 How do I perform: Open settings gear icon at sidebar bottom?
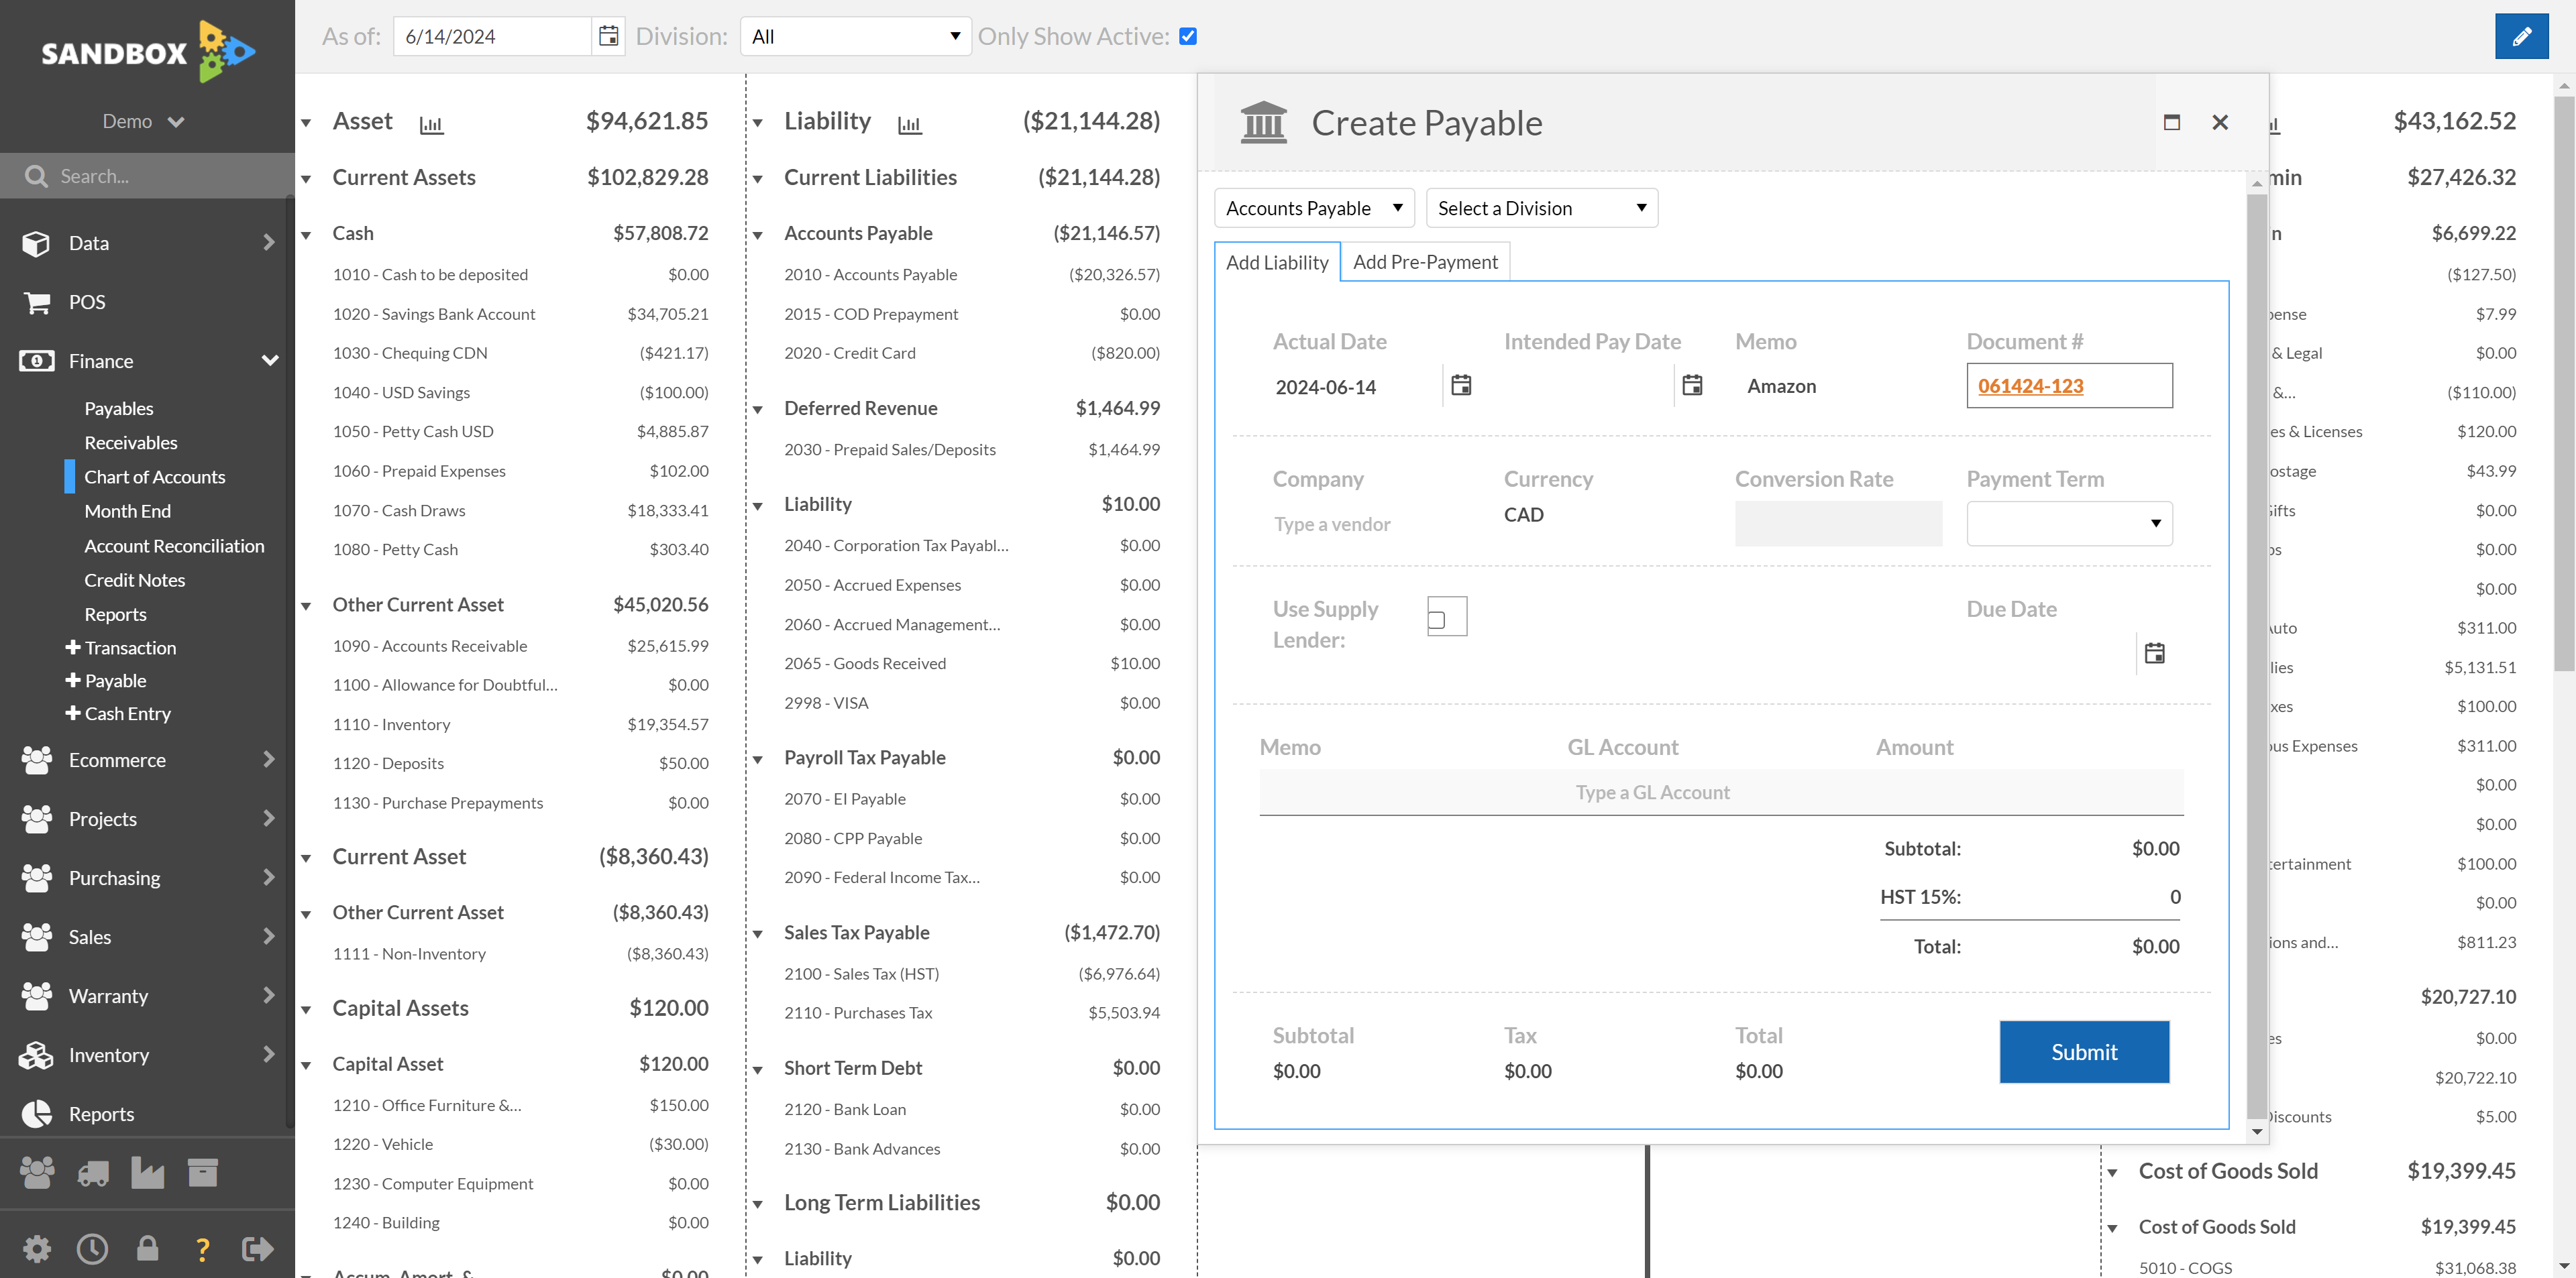coord(37,1249)
